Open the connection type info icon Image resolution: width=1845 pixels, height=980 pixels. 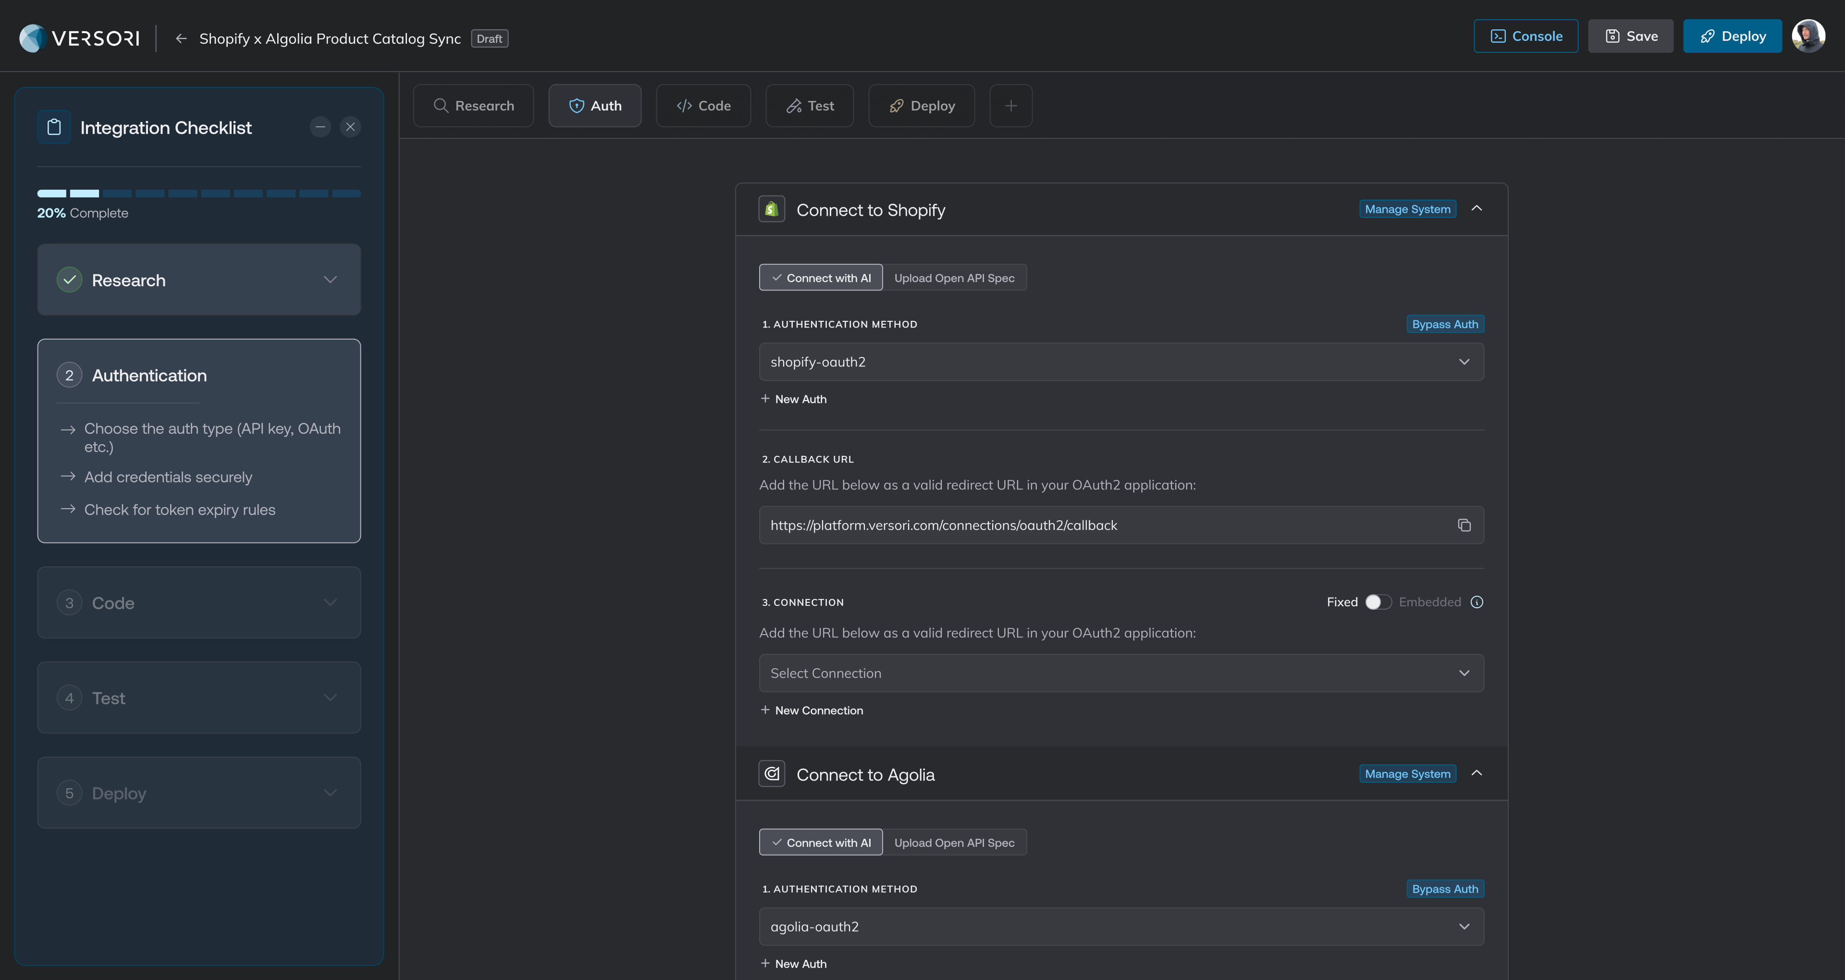(x=1477, y=602)
